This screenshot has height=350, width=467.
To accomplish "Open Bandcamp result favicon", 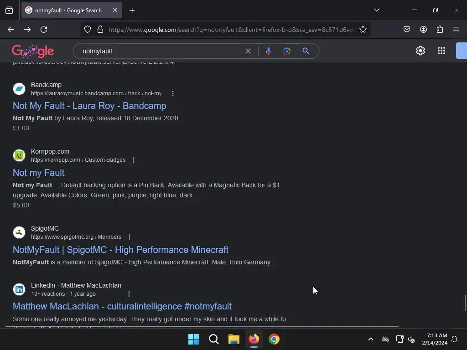I will click(x=19, y=89).
